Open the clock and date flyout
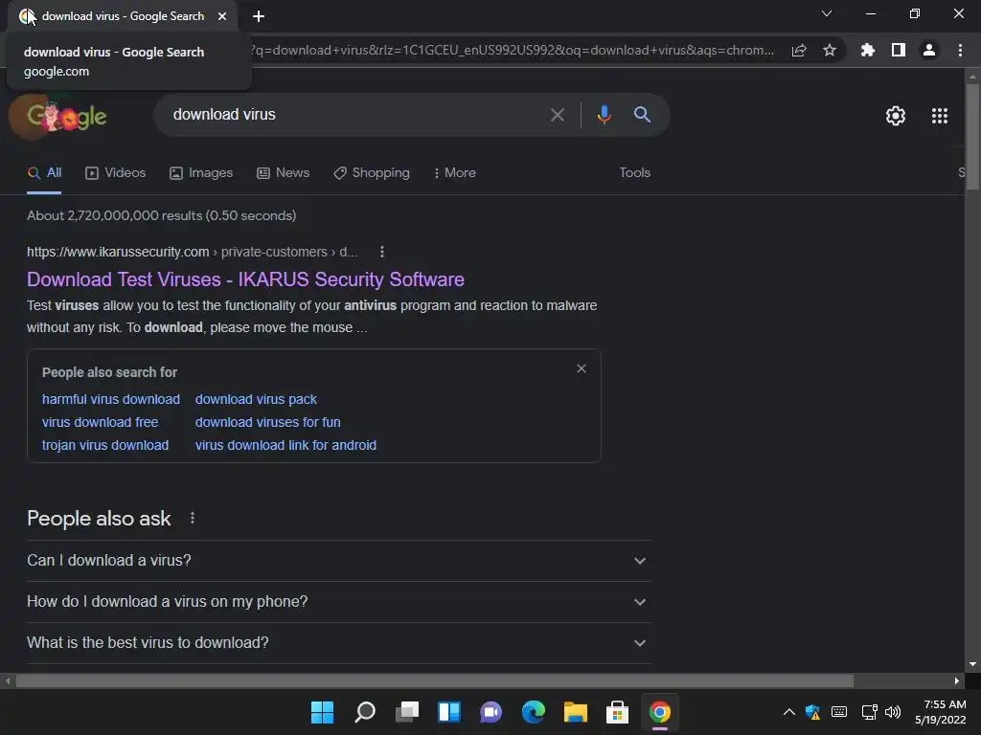The height and width of the screenshot is (735, 981). 941,712
